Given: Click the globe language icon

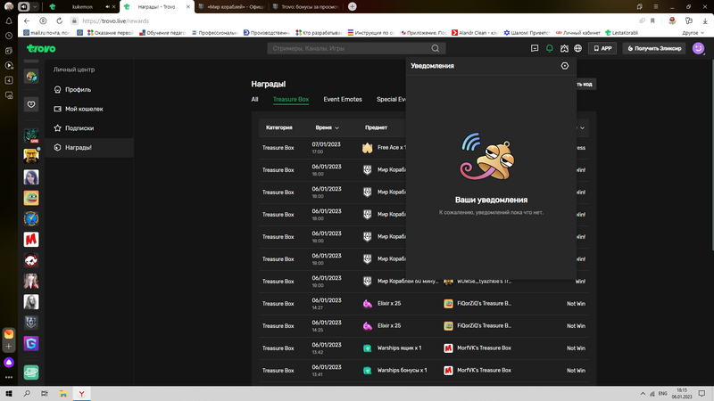Looking at the screenshot, I should click(x=578, y=48).
